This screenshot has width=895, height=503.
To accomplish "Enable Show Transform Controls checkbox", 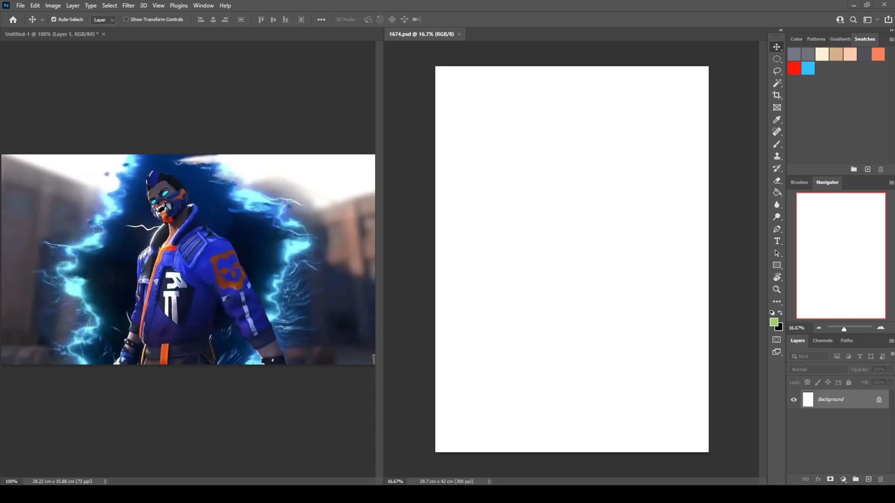I will click(126, 20).
